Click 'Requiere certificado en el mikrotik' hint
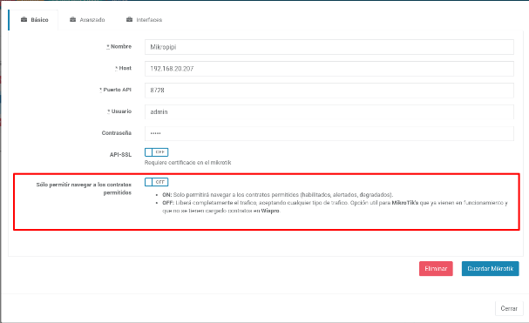This screenshot has width=529, height=323. click(x=188, y=163)
